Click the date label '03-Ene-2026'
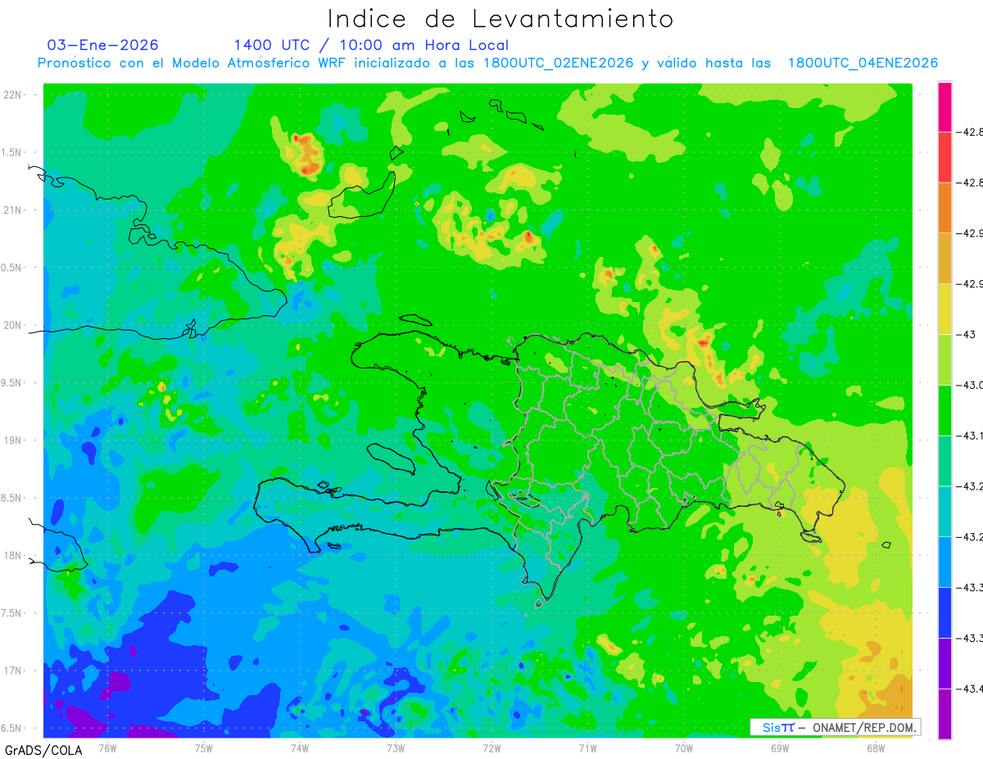The width and height of the screenshot is (983, 759). coord(103,45)
